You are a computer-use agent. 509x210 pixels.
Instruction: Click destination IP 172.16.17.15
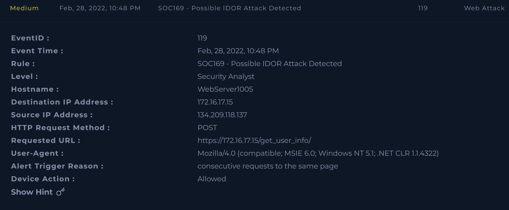(x=215, y=102)
